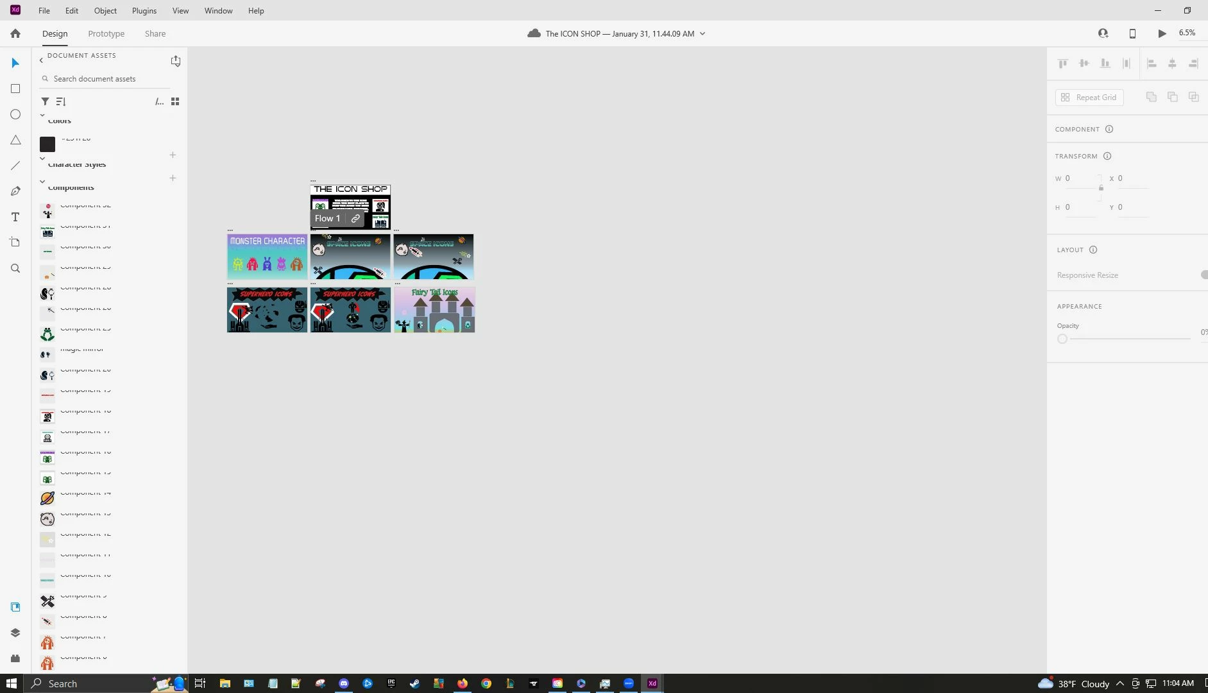
Task: Align selection middle vertically
Action: click(x=1084, y=64)
